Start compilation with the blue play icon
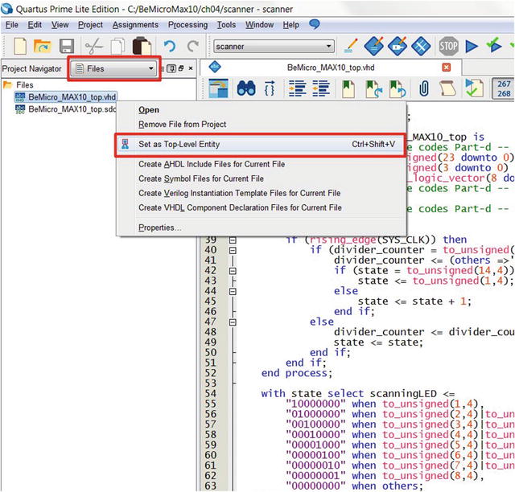Viewport: 515px width, 492px height. (472, 47)
